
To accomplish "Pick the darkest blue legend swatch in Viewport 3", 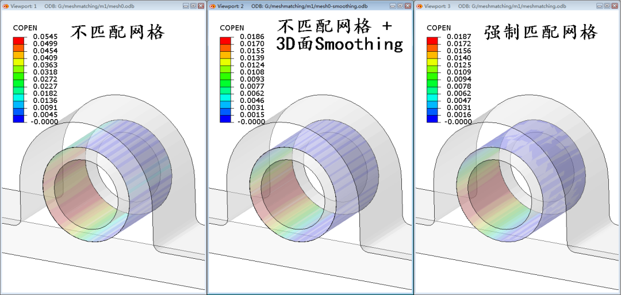I will click(x=432, y=118).
